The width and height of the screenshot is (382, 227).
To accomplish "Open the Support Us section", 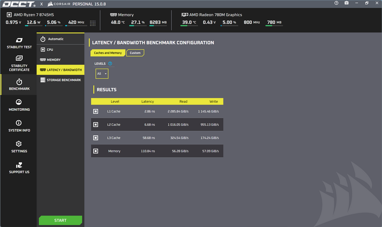I will pyautogui.click(x=19, y=168).
